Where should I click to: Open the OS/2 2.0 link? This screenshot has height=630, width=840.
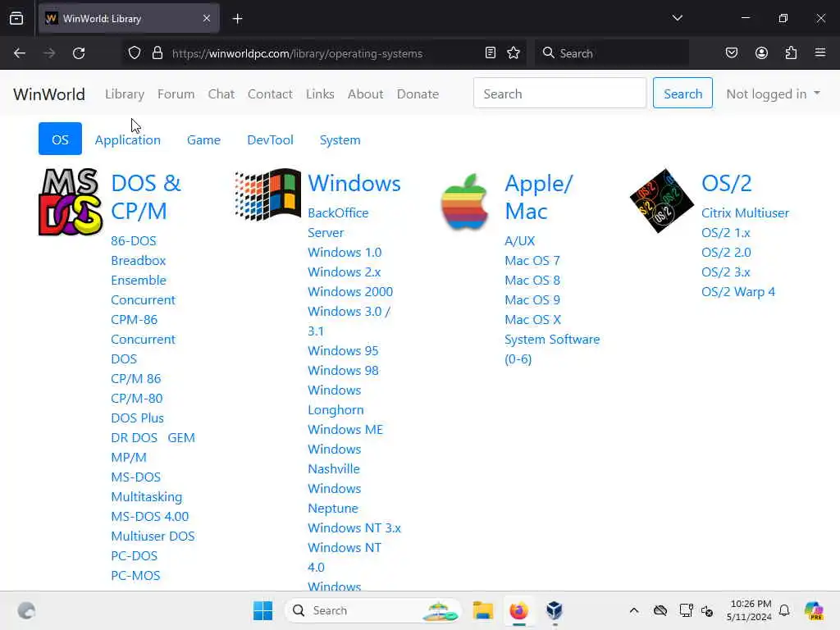726,252
